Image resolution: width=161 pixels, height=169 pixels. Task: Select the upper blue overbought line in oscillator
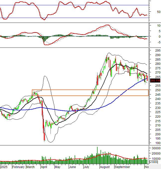coord(75,5)
